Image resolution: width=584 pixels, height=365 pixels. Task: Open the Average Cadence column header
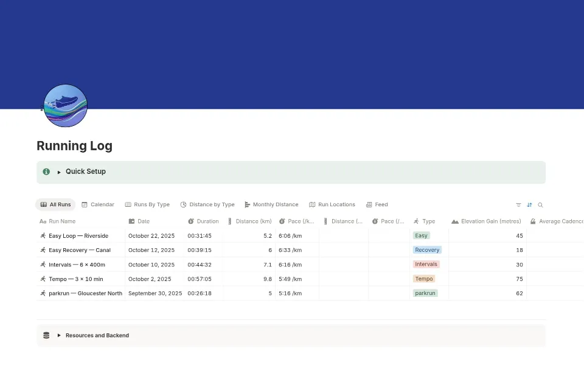point(555,221)
